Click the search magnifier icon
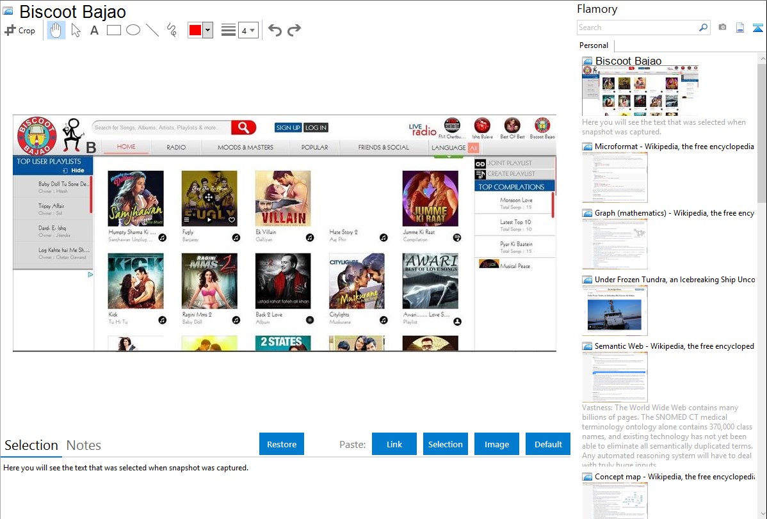This screenshot has height=519, width=767. click(x=704, y=28)
